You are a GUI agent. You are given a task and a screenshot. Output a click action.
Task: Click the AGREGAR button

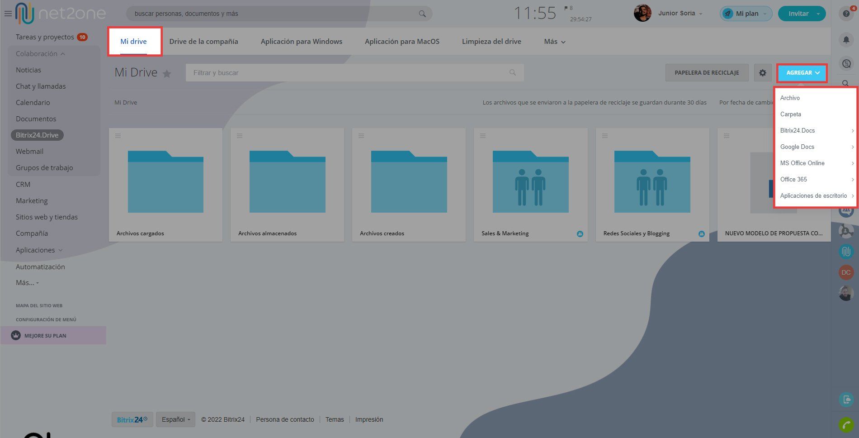pyautogui.click(x=802, y=73)
